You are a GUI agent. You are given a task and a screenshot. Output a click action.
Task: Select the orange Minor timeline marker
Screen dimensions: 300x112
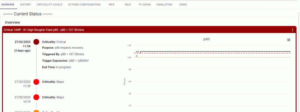point(36,111)
